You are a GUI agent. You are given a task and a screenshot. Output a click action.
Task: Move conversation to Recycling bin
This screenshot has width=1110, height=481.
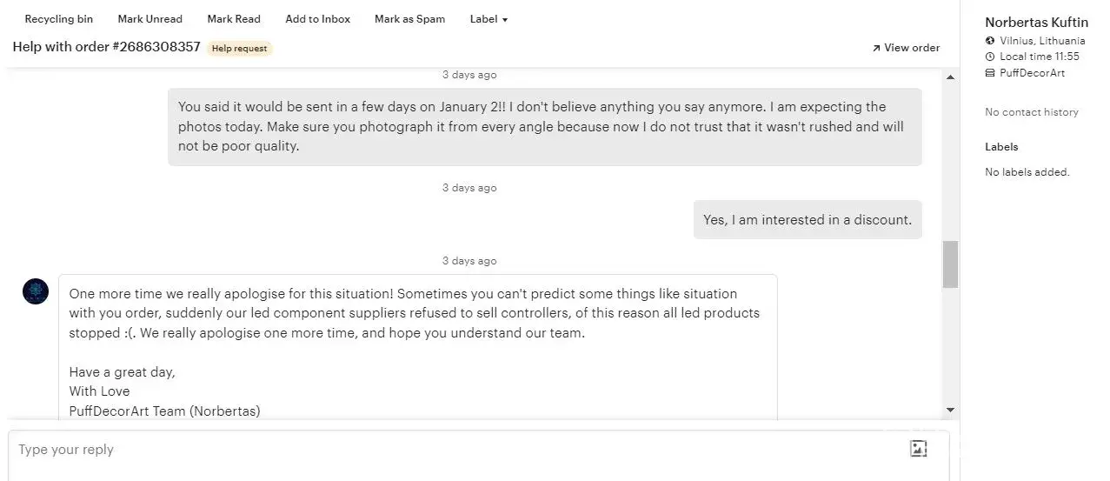click(58, 19)
